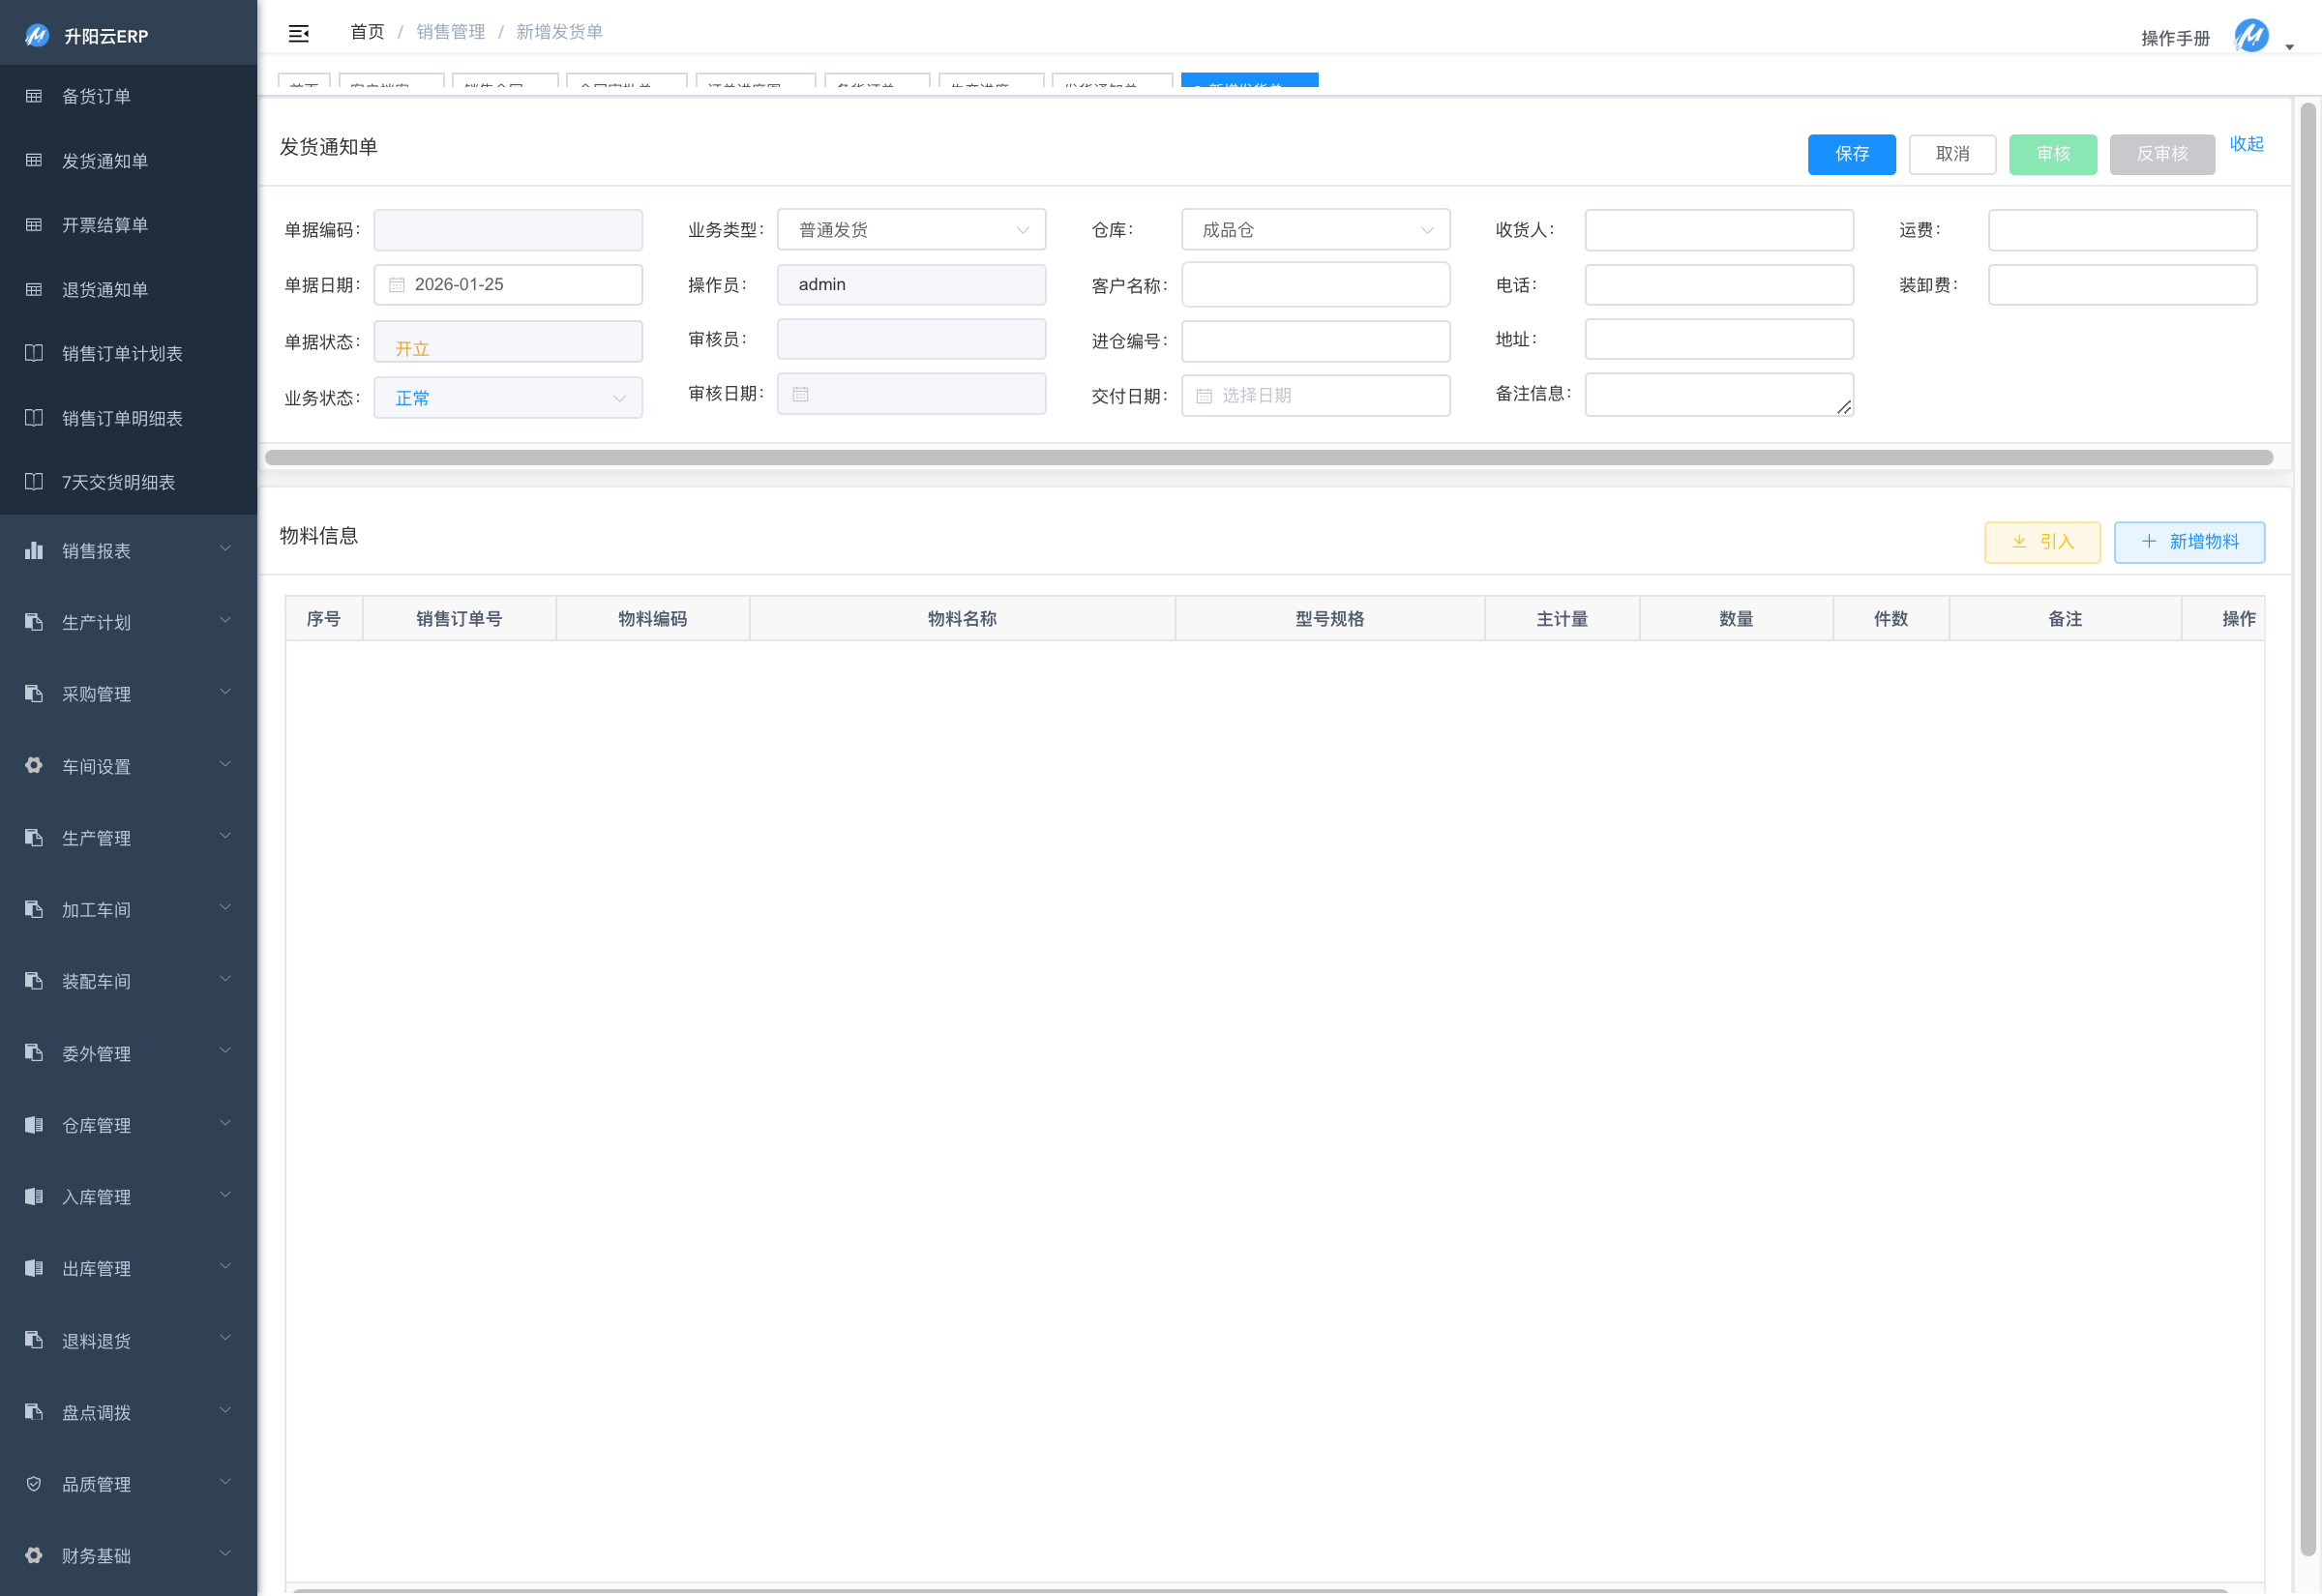Click the 引入 import button

2042,542
